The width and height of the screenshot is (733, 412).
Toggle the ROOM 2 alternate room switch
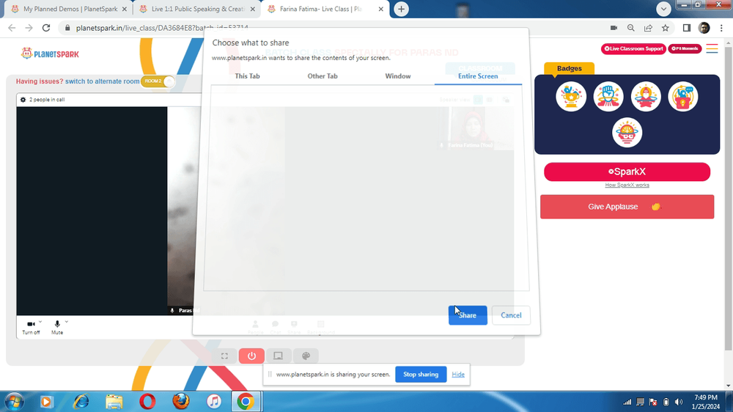click(158, 81)
